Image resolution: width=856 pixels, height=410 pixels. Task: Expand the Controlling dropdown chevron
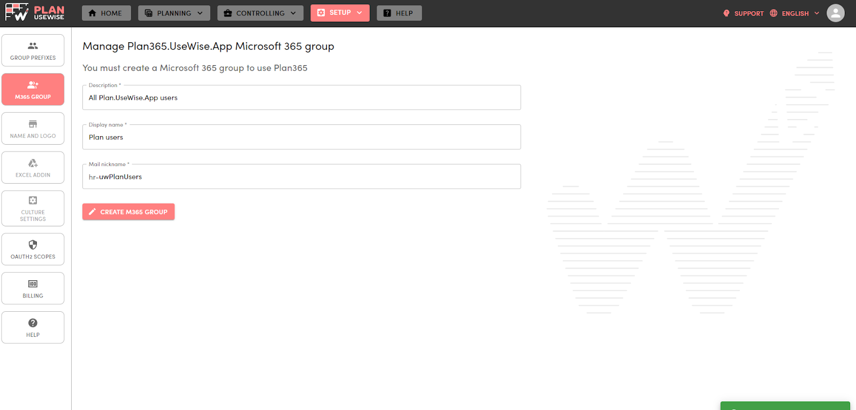[x=293, y=13]
